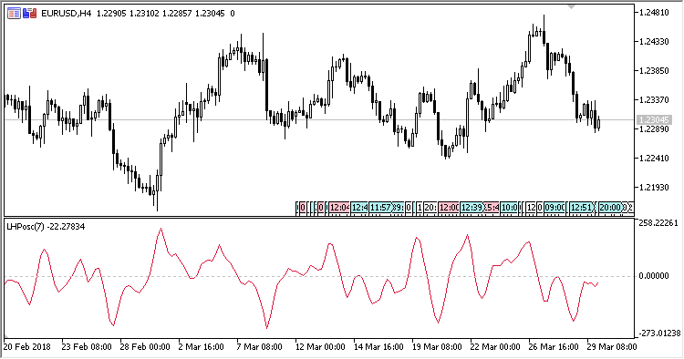Click the 7 Mar 08:00 time axis label
Viewport: 684px width, 359px height.
[x=259, y=347]
